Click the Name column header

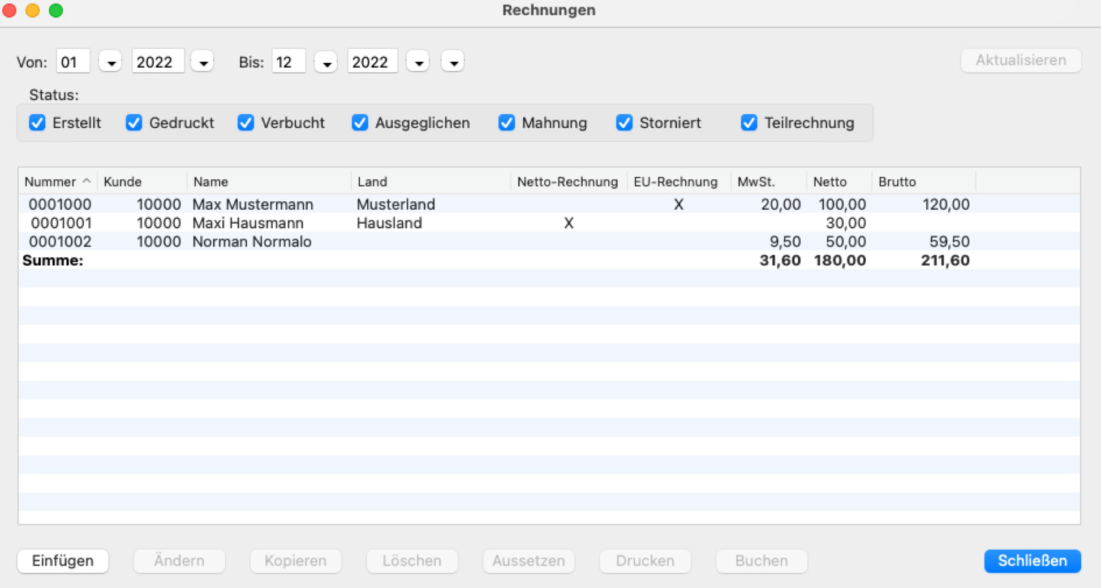[x=210, y=182]
